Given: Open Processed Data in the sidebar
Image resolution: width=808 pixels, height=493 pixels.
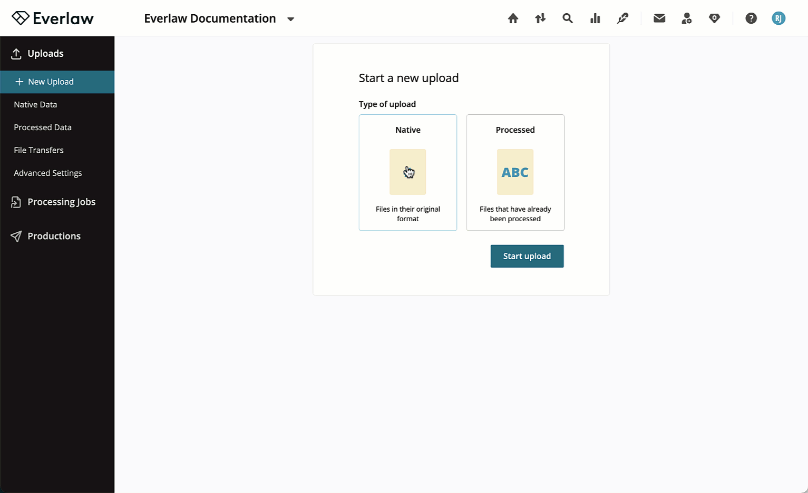Looking at the screenshot, I should coord(43,127).
